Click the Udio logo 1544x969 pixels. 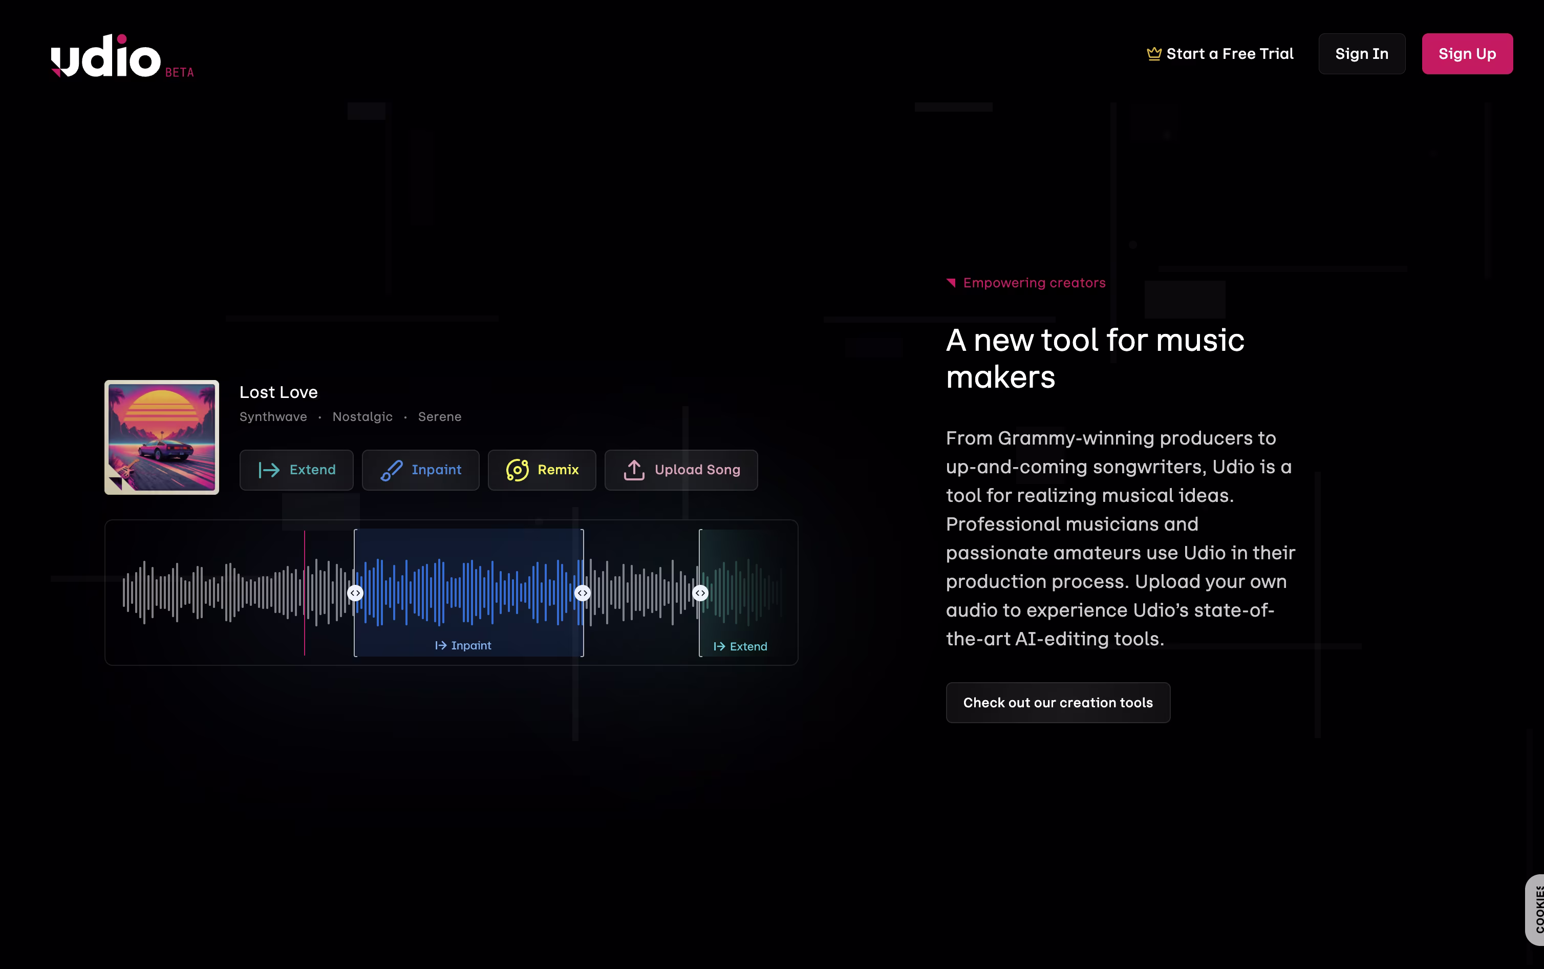click(x=105, y=56)
